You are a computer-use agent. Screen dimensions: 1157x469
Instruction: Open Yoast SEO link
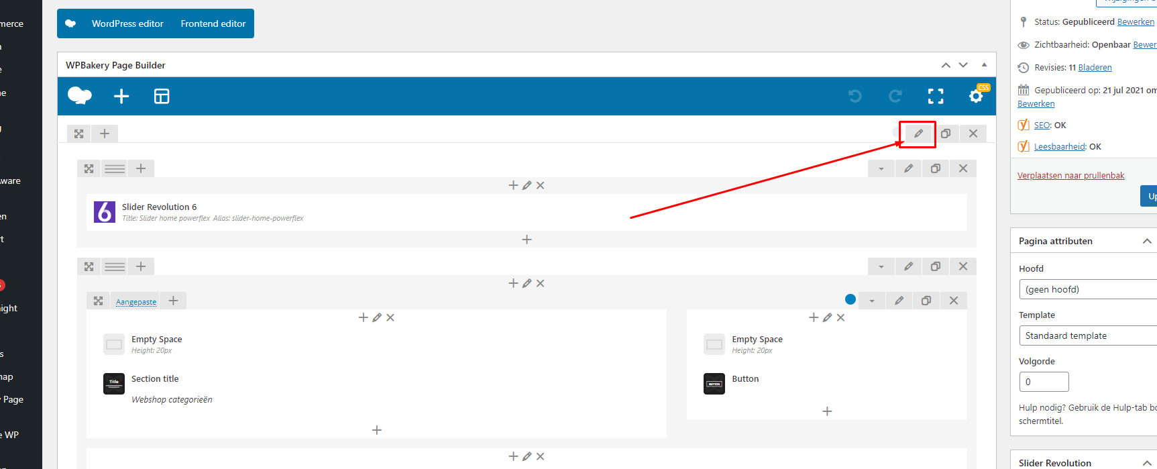[x=1042, y=125]
